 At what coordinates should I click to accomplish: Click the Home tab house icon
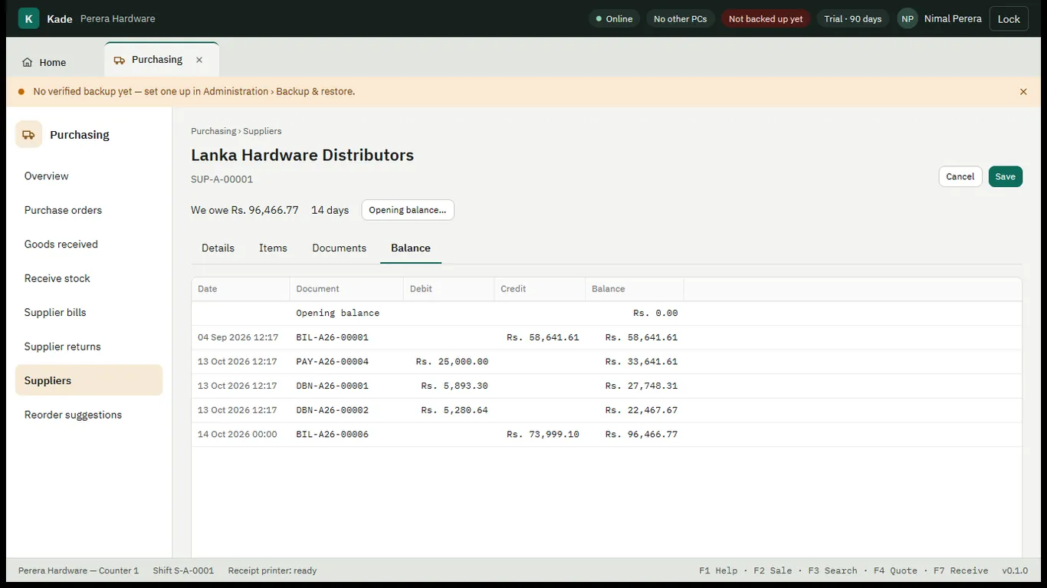point(28,62)
